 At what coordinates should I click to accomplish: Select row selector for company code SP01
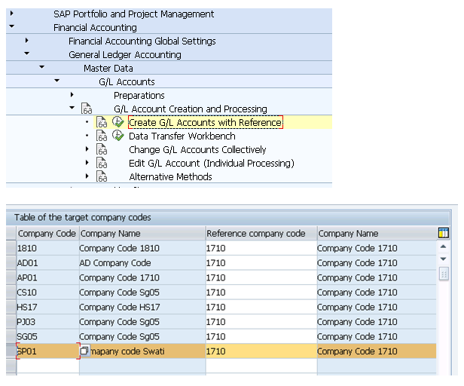coord(11,351)
